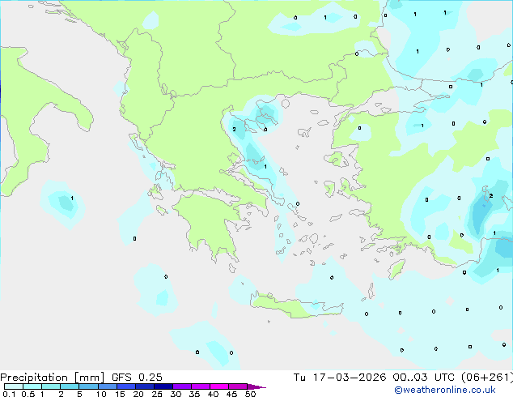Select the 5–10 mm legend color swatch

tap(88, 386)
